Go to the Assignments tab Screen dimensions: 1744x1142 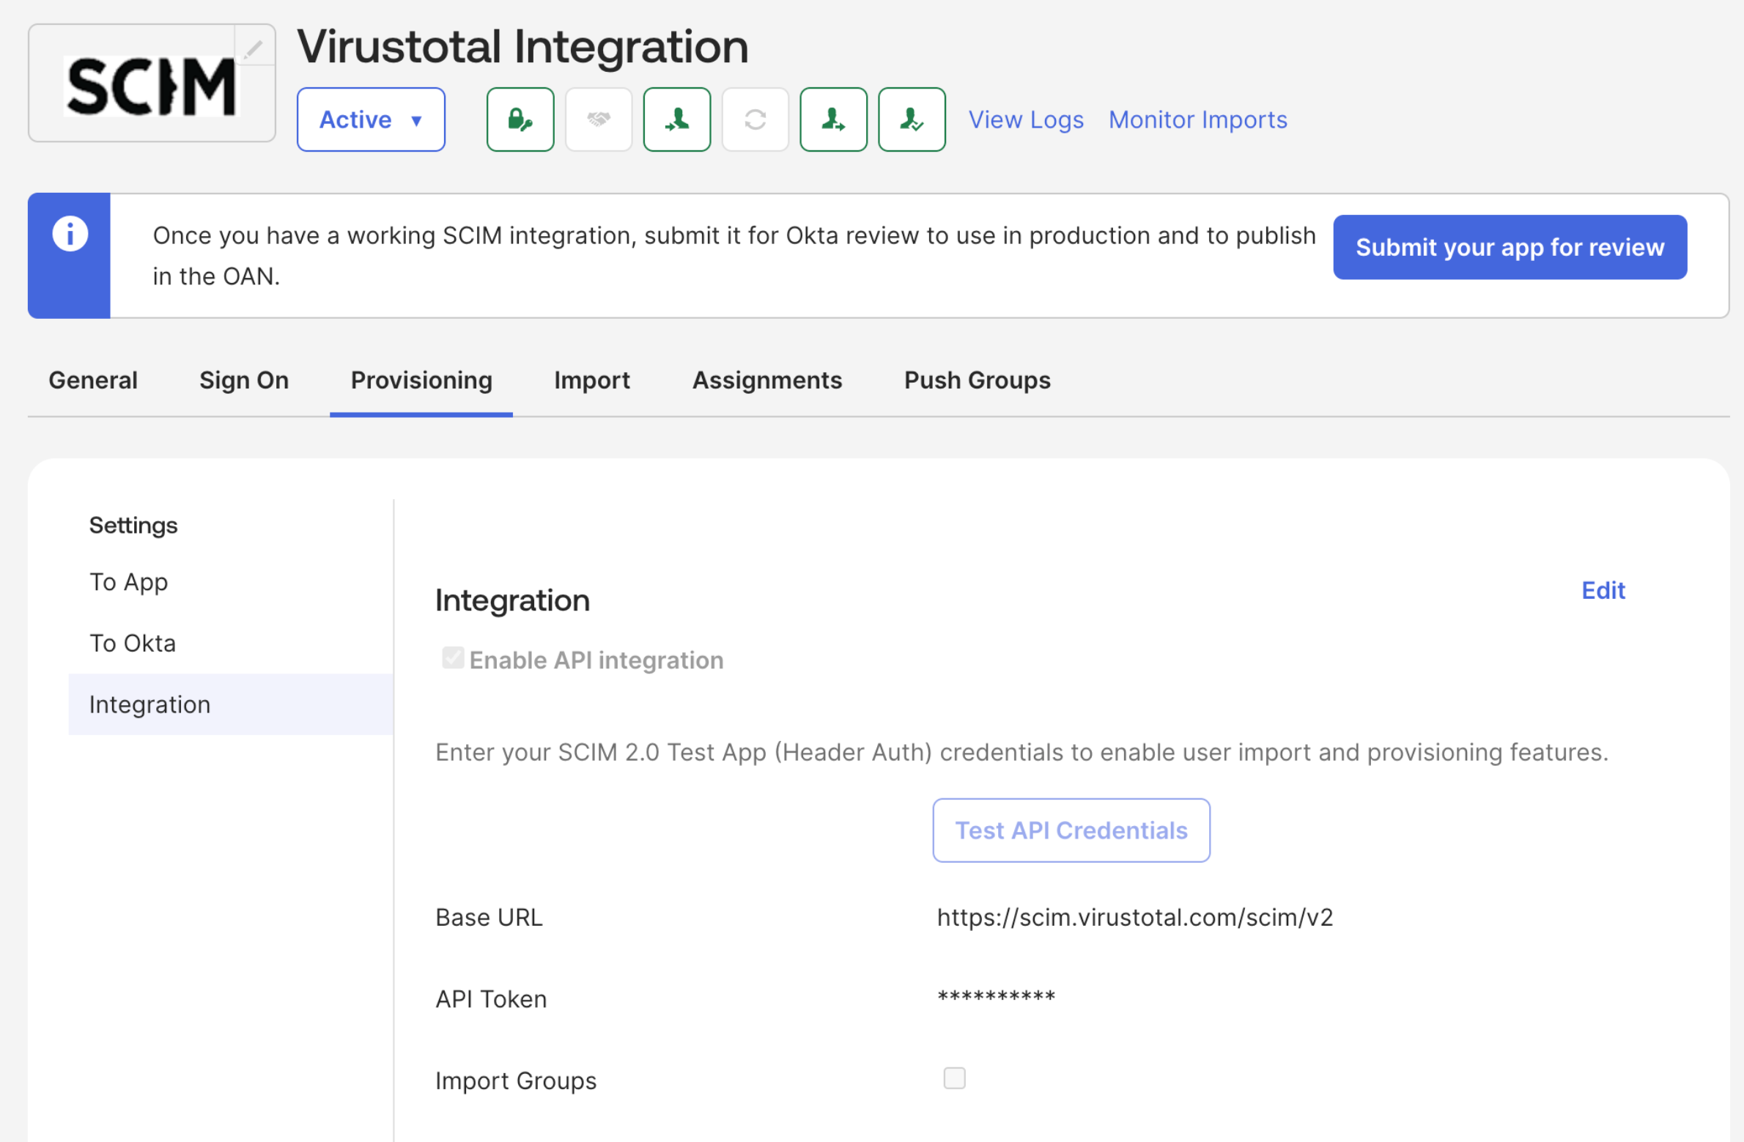tap(766, 380)
